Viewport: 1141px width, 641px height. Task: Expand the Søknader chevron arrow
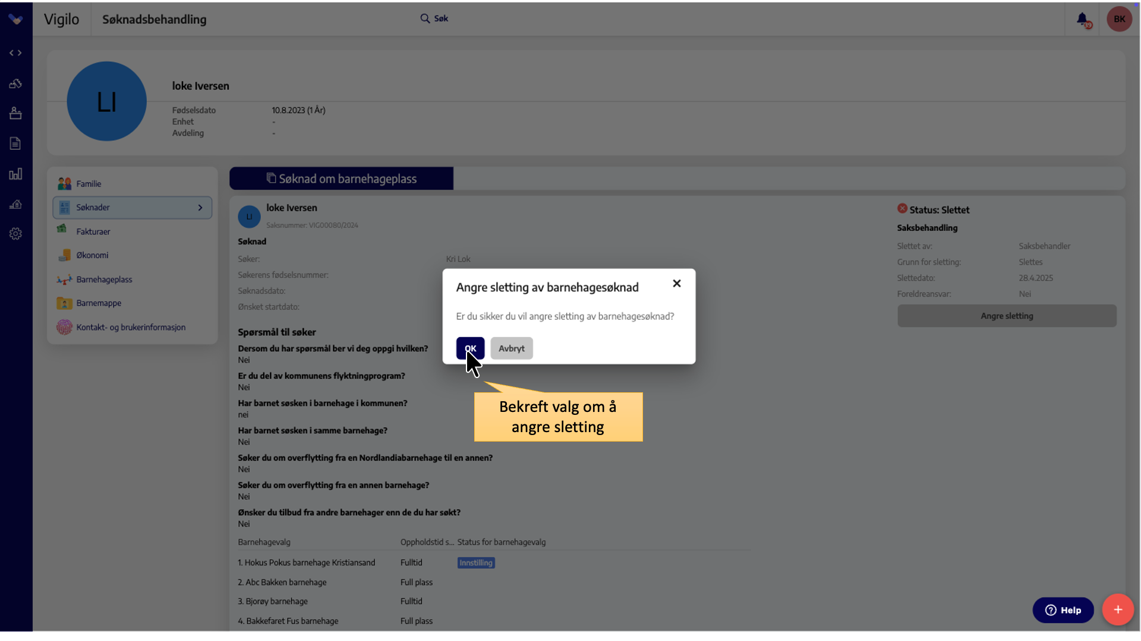[x=200, y=208]
